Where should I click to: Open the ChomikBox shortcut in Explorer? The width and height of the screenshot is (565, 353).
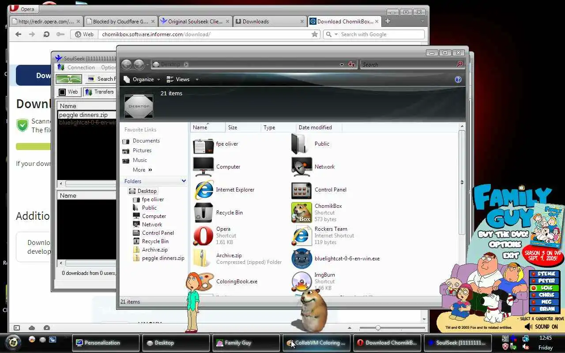(302, 213)
